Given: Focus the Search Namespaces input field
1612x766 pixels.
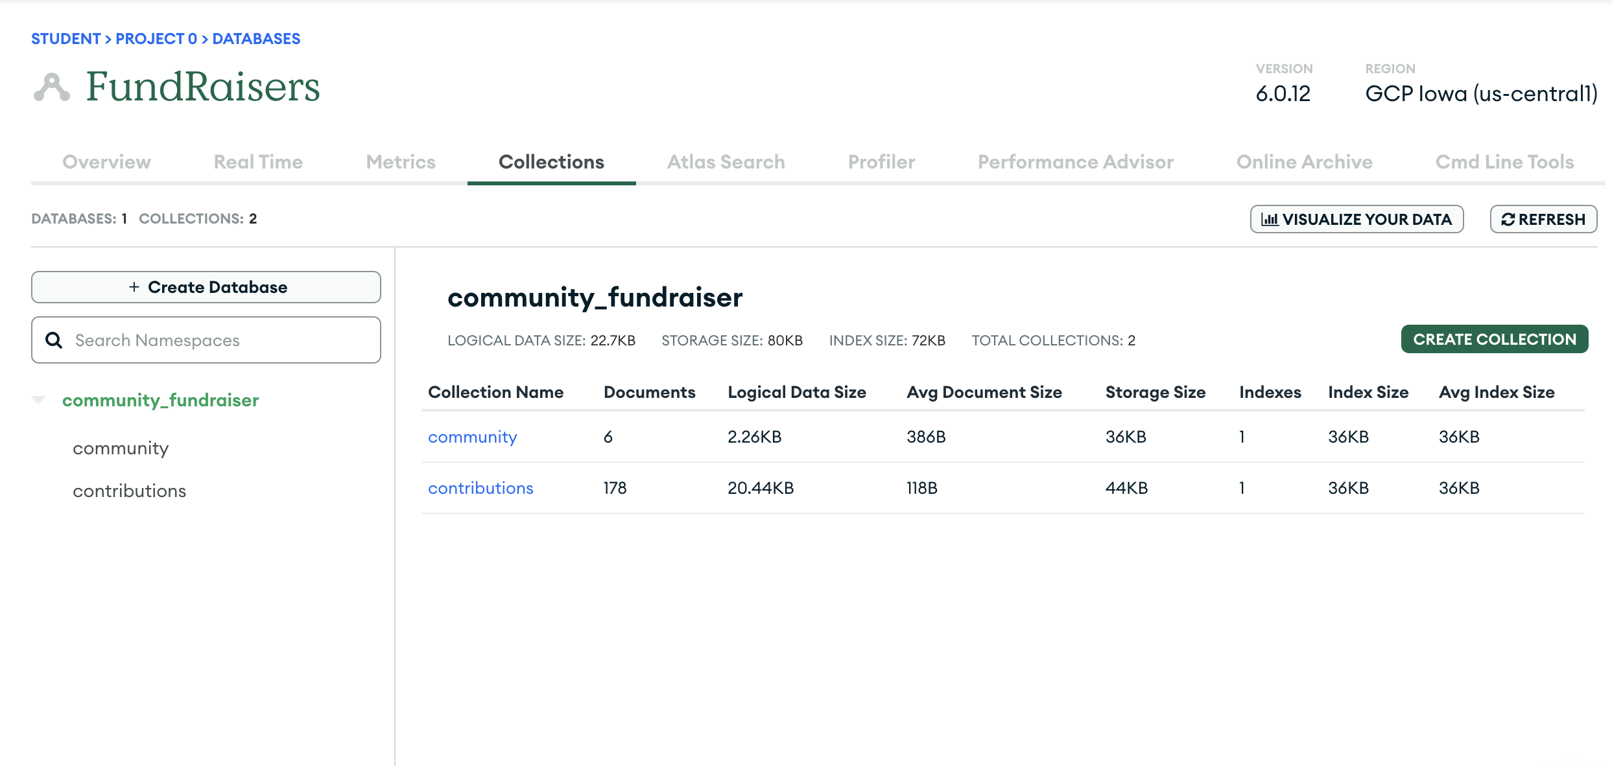Looking at the screenshot, I should pos(220,340).
